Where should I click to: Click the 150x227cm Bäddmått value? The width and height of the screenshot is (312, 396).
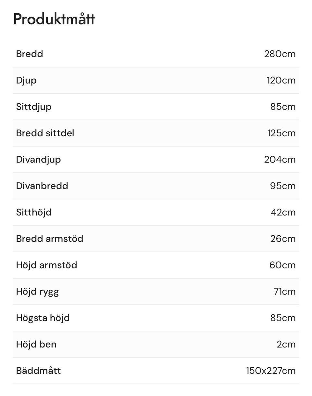click(x=271, y=371)
